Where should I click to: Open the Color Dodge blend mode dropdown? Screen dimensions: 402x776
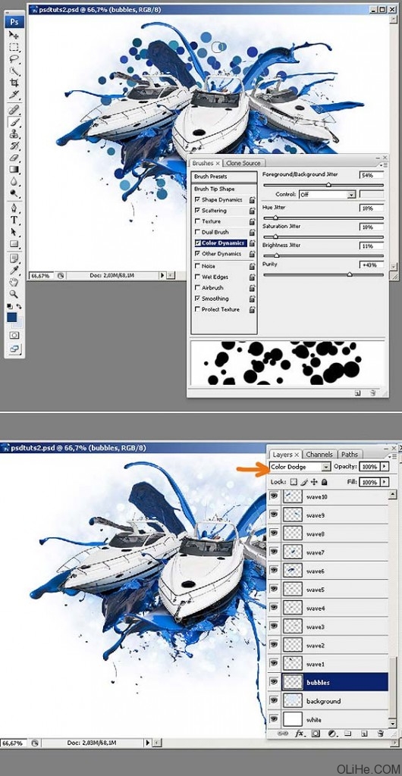[300, 467]
